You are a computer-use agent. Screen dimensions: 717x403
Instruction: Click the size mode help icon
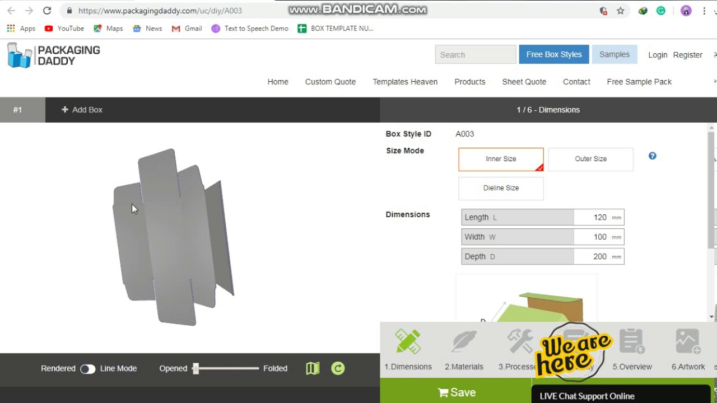(x=653, y=156)
